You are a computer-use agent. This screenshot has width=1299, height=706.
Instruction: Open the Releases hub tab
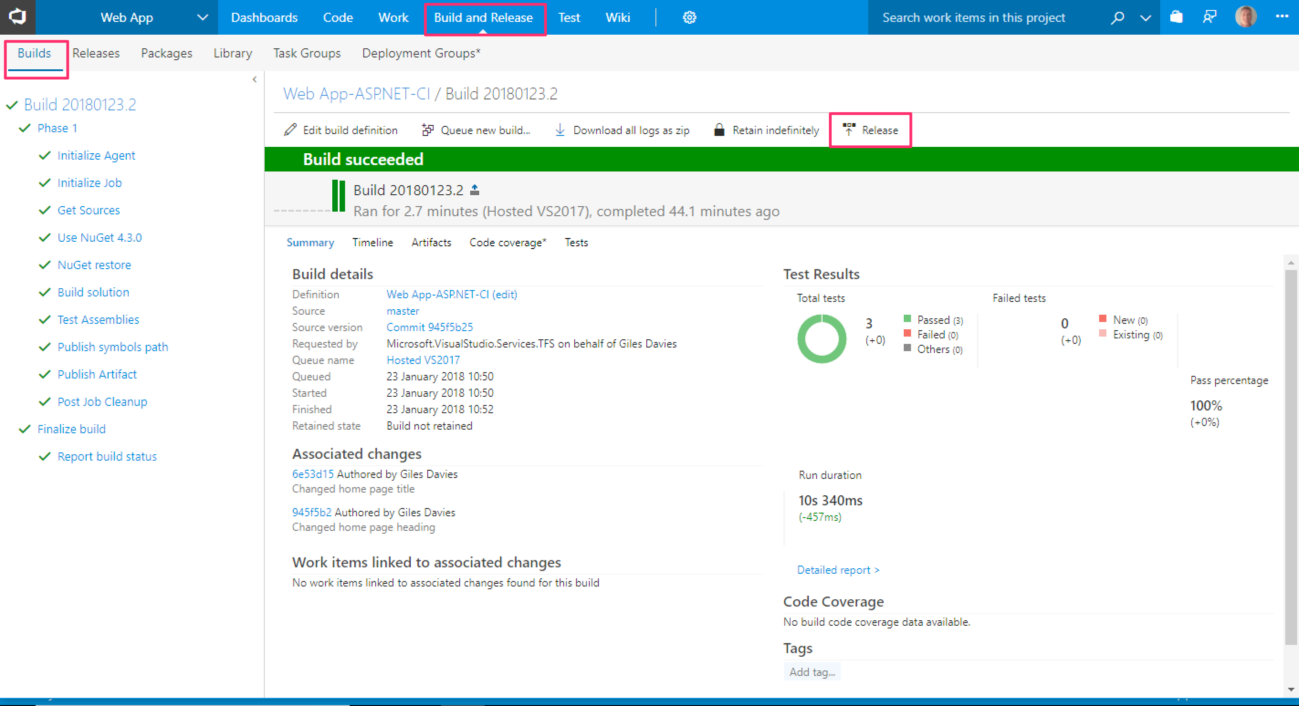tap(96, 53)
